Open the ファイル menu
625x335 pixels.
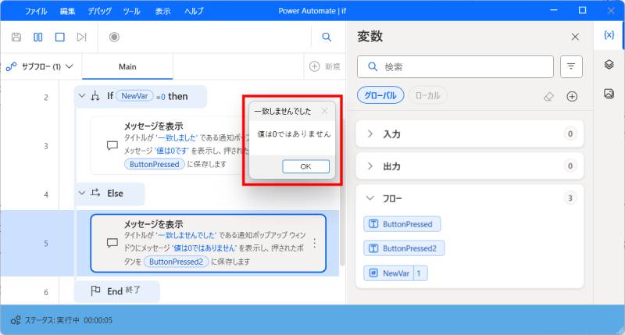click(x=35, y=11)
